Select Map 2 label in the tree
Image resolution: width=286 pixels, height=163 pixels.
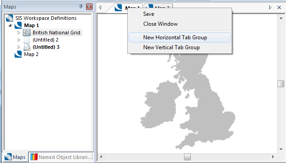[x=31, y=54]
